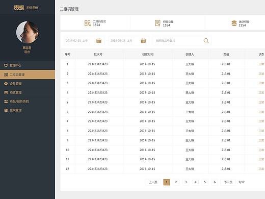Click the 1/12 page count text

tap(242, 182)
